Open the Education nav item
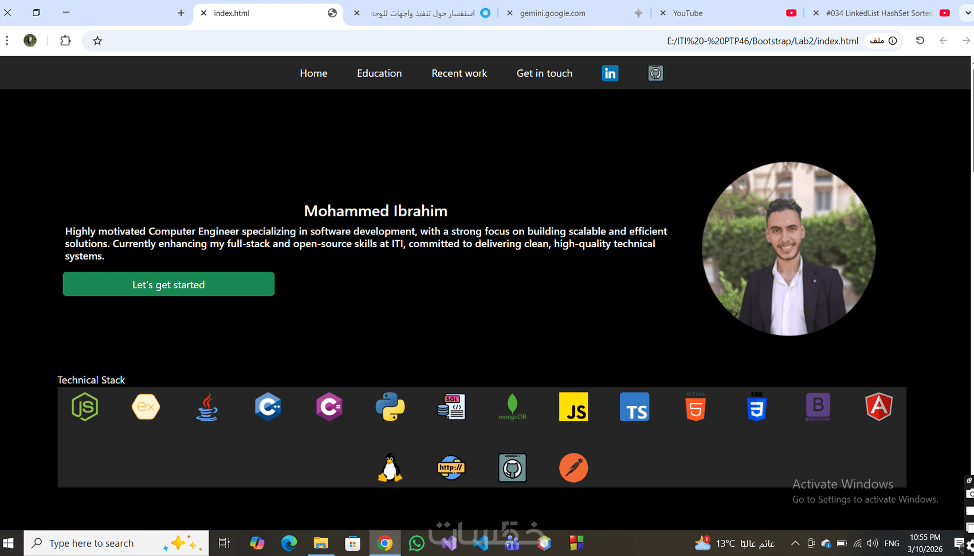This screenshot has width=974, height=556. [379, 73]
